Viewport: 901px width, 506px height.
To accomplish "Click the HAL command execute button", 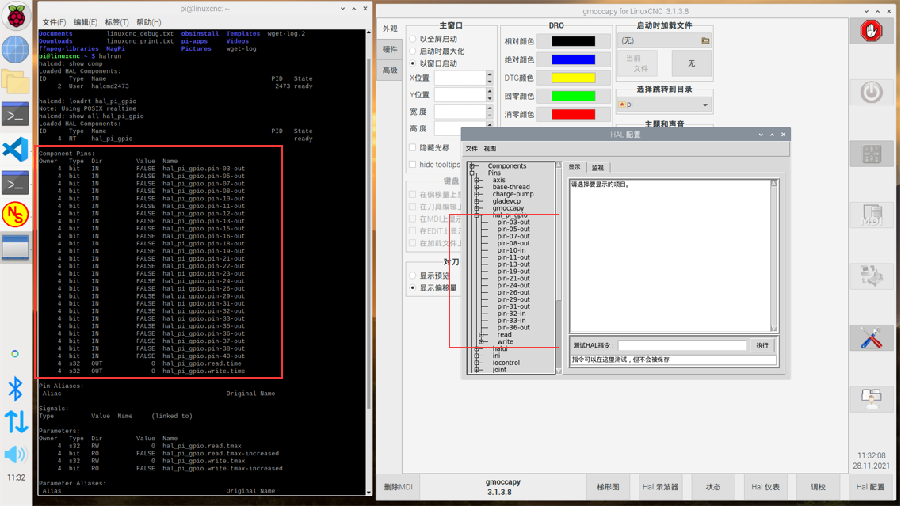I will coord(762,345).
